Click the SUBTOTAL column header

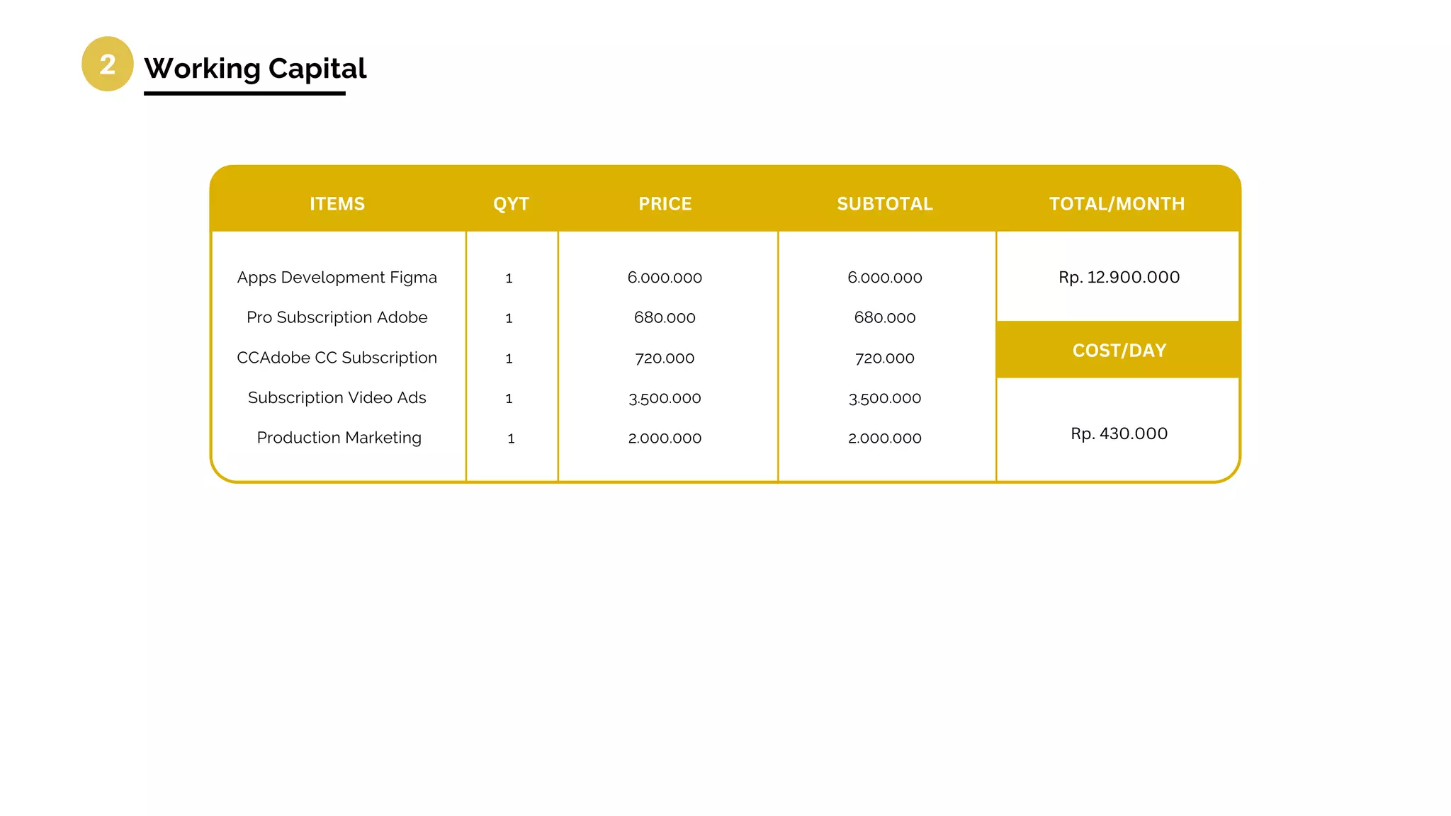885,204
